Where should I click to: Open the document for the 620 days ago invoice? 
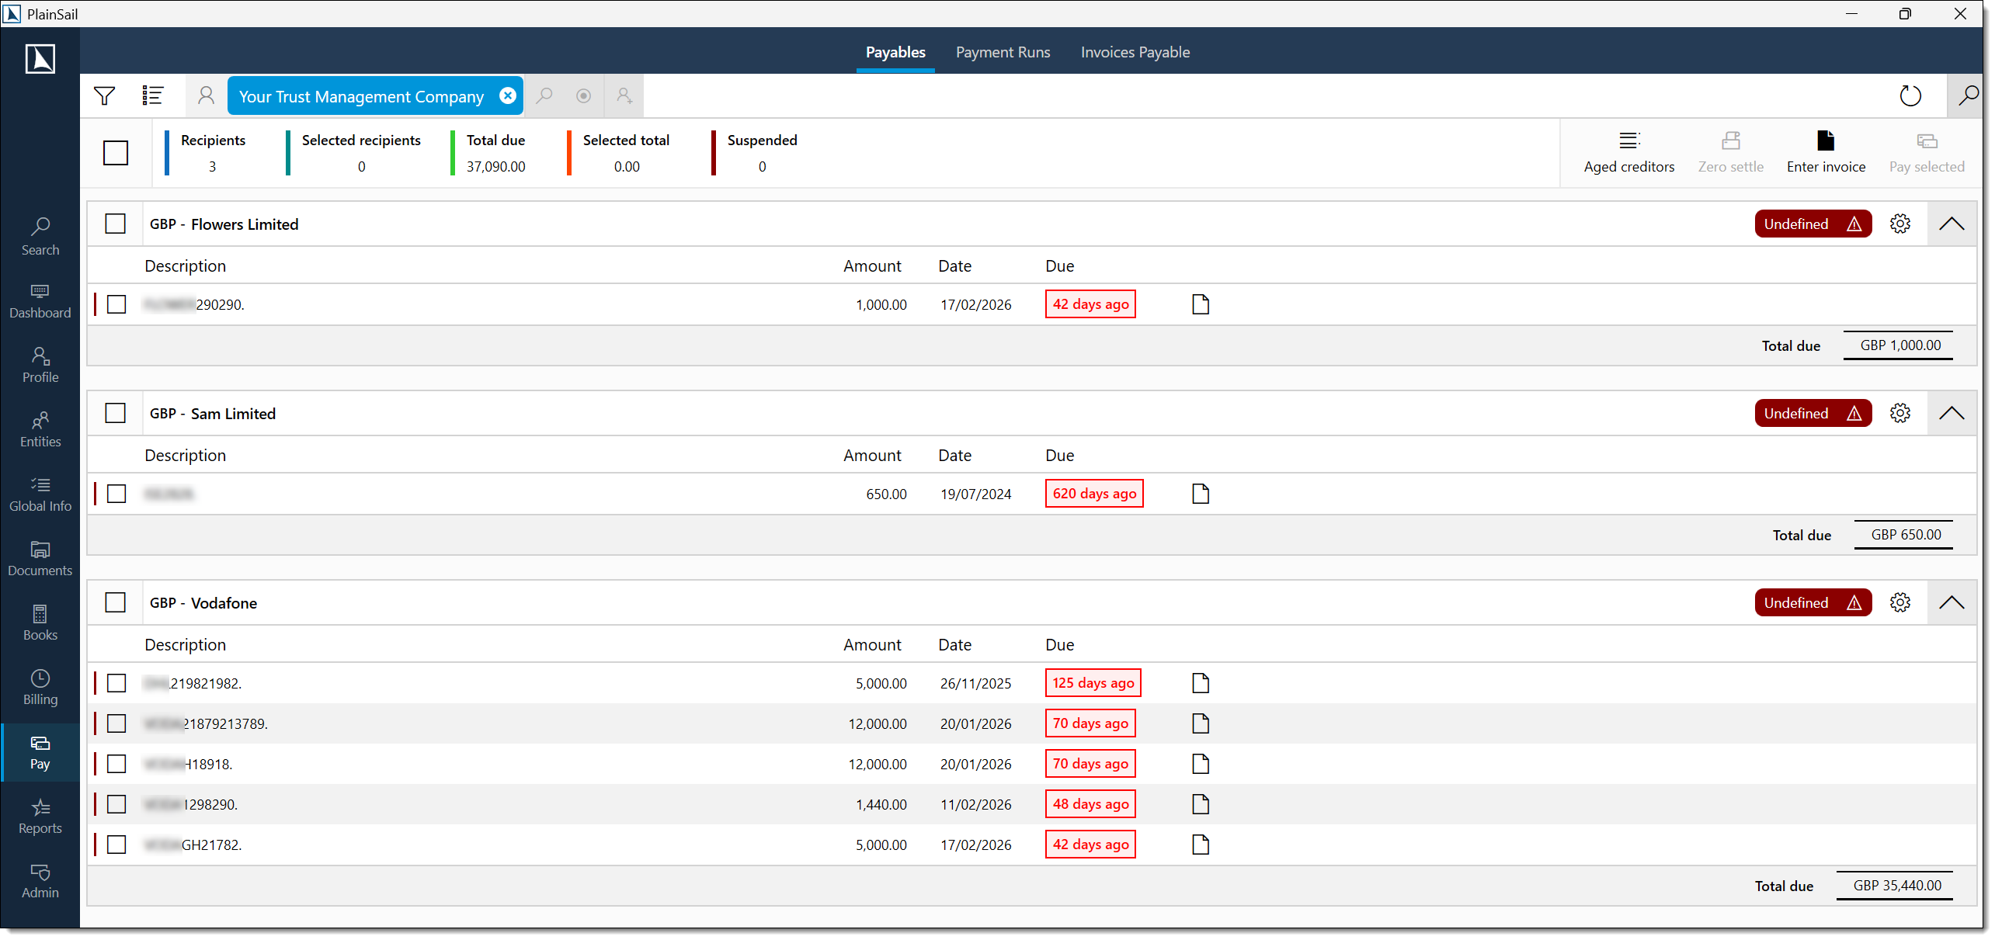1200,493
